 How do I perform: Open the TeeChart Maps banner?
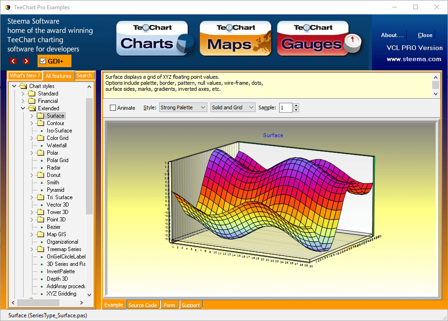236,38
